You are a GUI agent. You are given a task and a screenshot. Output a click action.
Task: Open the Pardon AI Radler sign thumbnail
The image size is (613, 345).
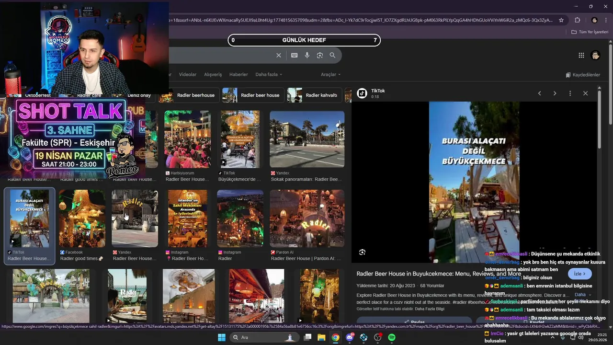pyautogui.click(x=307, y=218)
